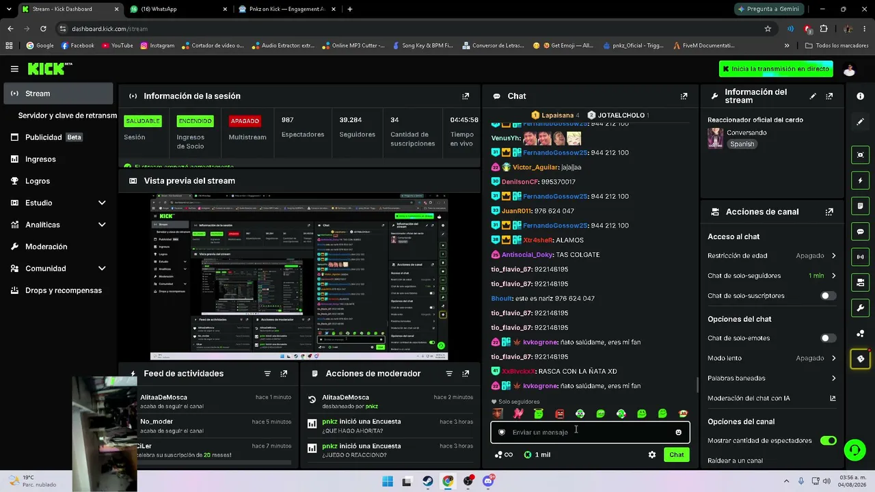Image resolution: width=875 pixels, height=492 pixels.
Task: Open Palabras baneadas list
Action: coord(772,378)
